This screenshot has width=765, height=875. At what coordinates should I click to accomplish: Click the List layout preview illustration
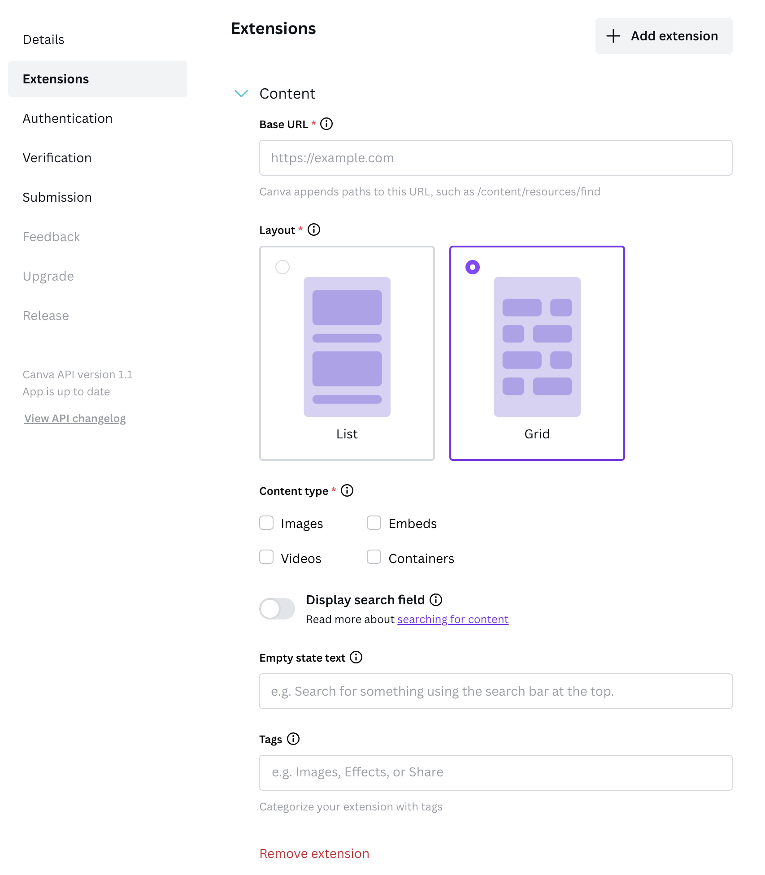click(347, 347)
